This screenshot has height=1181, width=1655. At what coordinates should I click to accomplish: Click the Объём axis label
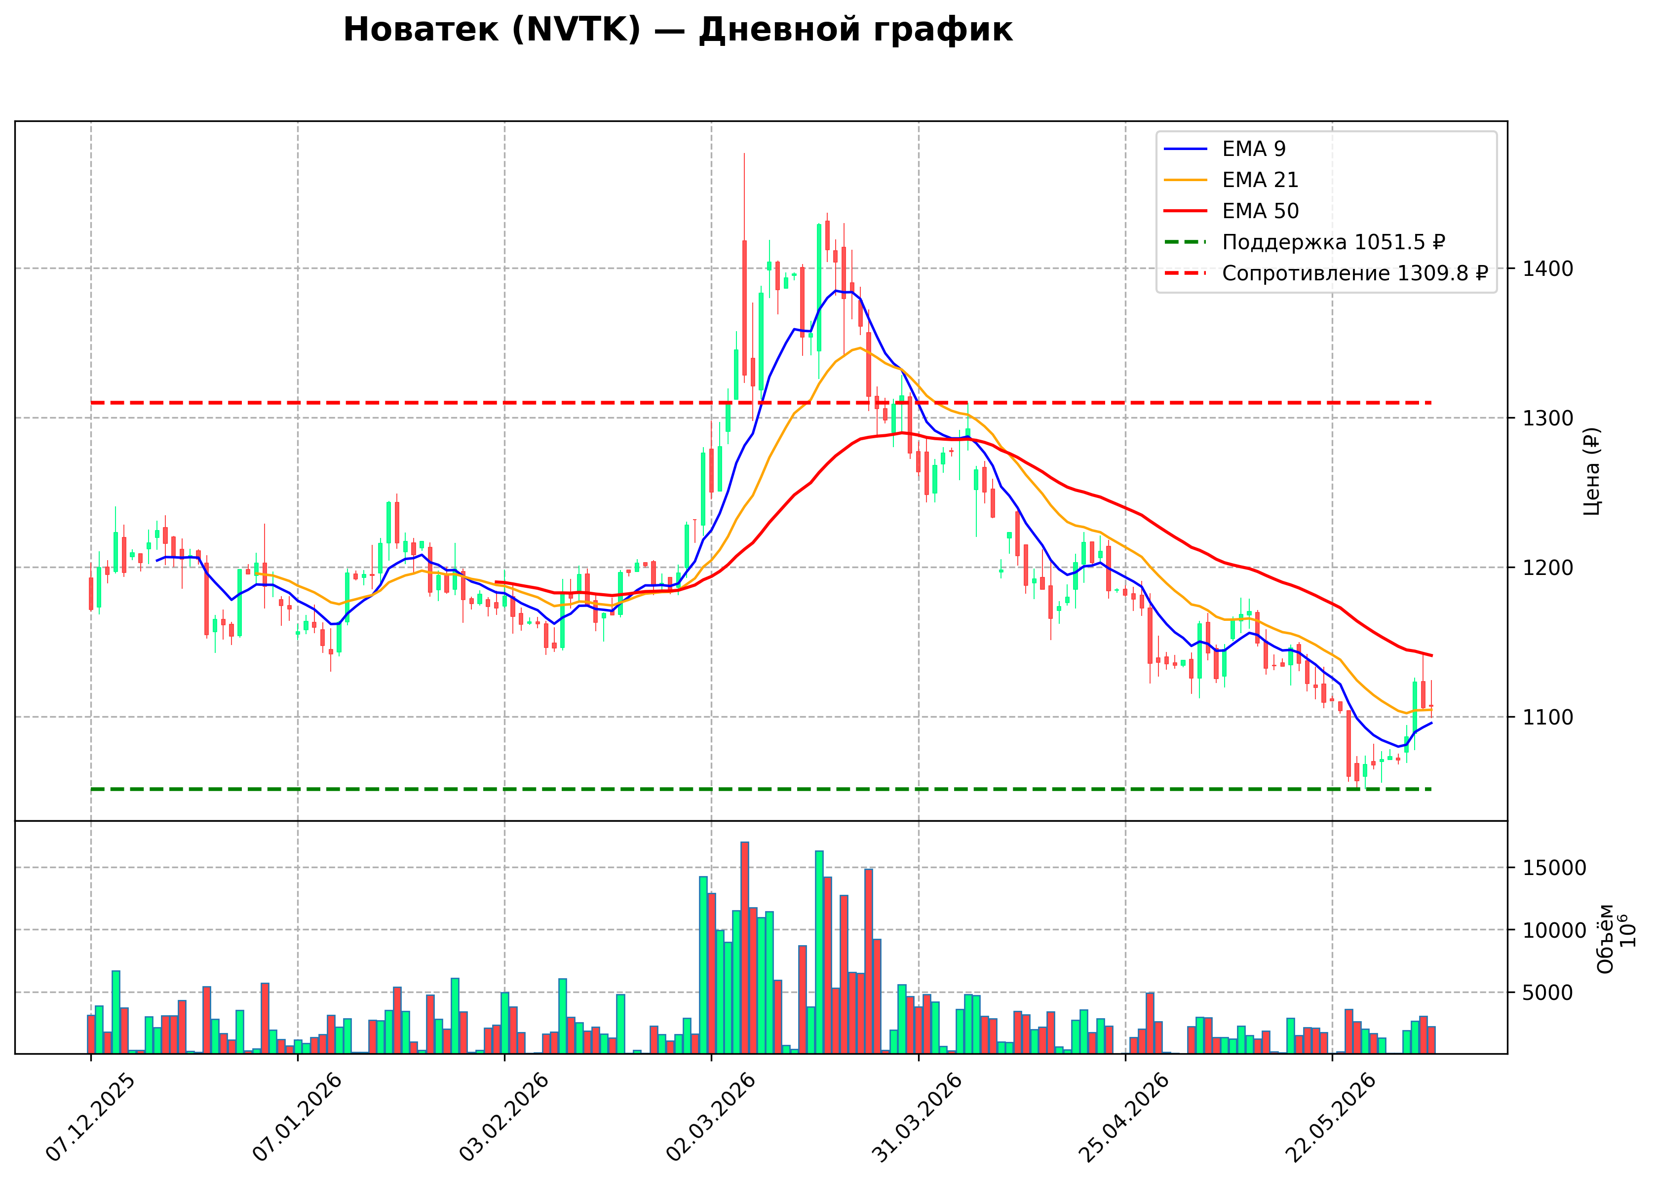coord(1606,938)
